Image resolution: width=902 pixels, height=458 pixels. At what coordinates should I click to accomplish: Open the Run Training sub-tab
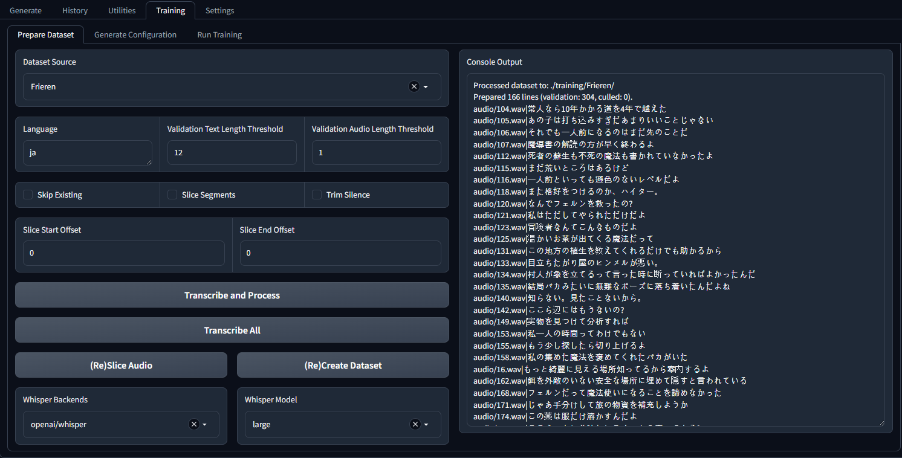click(219, 34)
